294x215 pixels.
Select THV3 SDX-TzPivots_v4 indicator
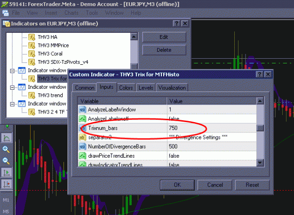tap(63, 62)
